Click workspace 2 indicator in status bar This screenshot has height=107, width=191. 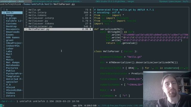pyautogui.click(x=3, y=106)
